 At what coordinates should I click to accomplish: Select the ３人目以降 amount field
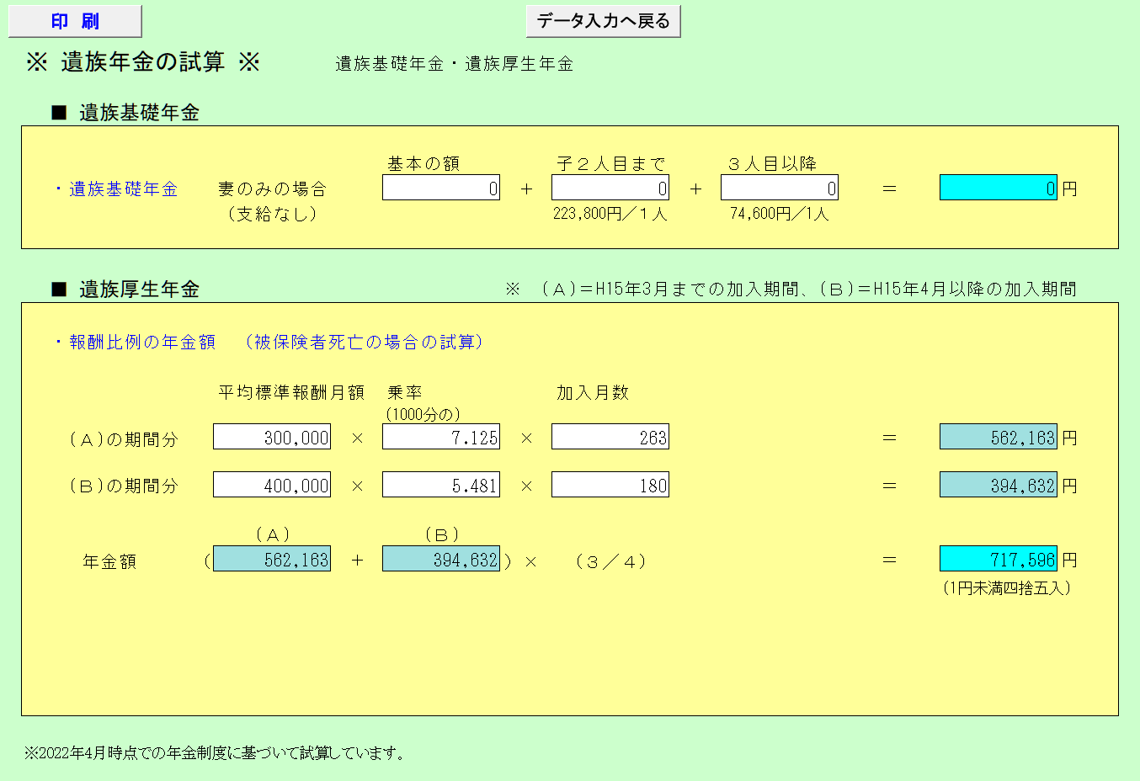[778, 187]
